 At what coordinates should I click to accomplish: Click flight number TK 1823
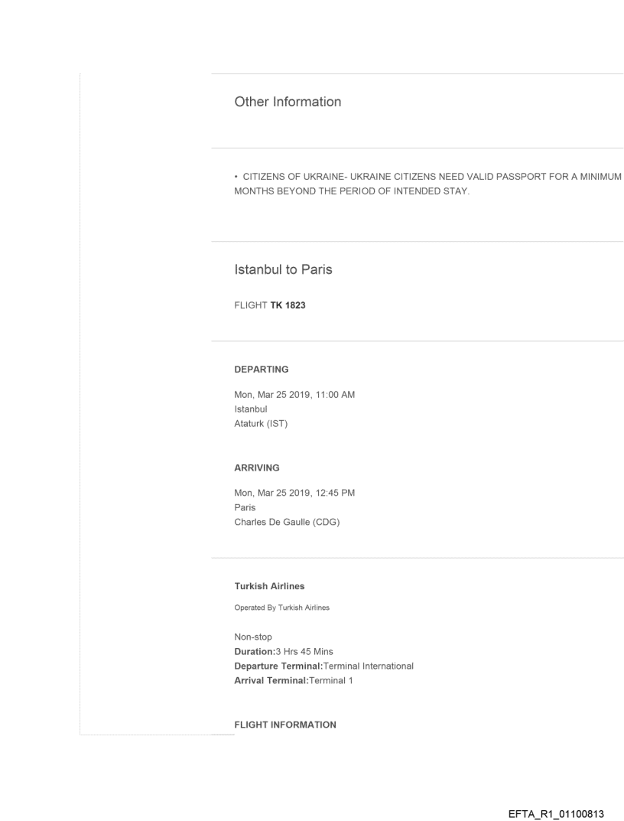pyautogui.click(x=283, y=306)
